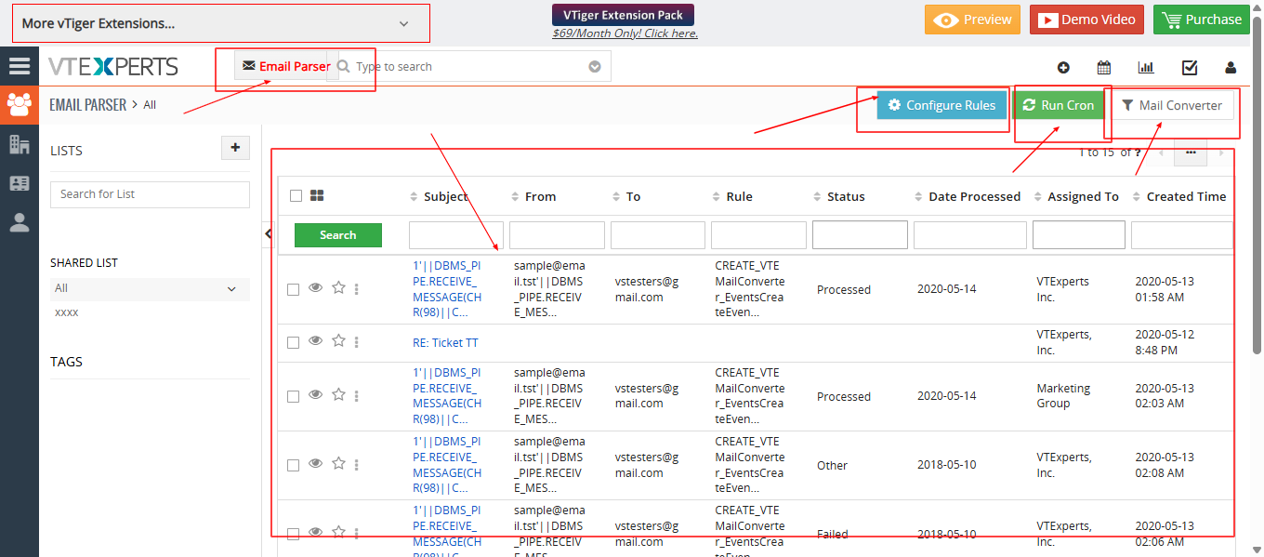Preview the status Other record eye icon
The width and height of the screenshot is (1264, 557).
[315, 464]
